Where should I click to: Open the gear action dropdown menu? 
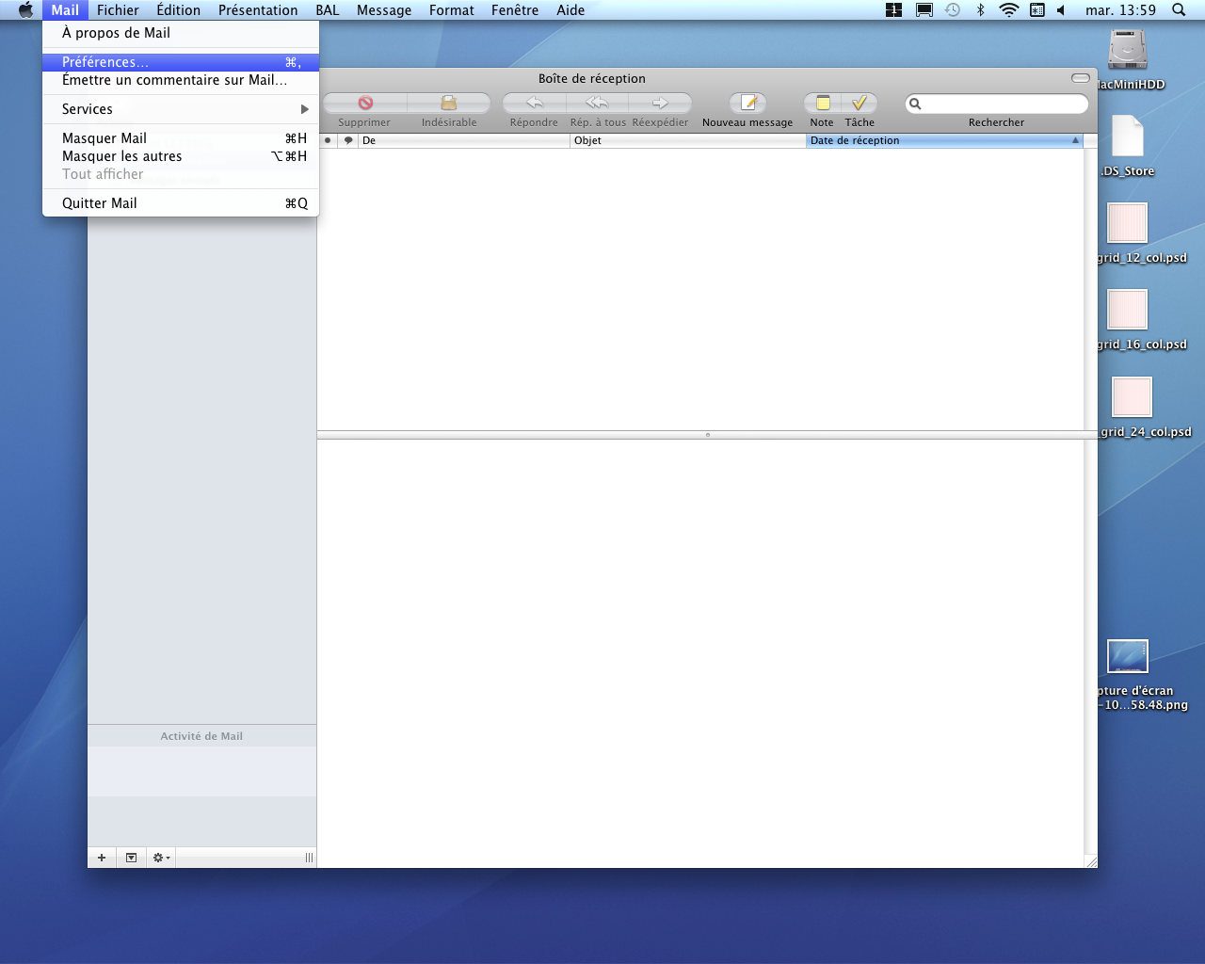click(x=161, y=858)
